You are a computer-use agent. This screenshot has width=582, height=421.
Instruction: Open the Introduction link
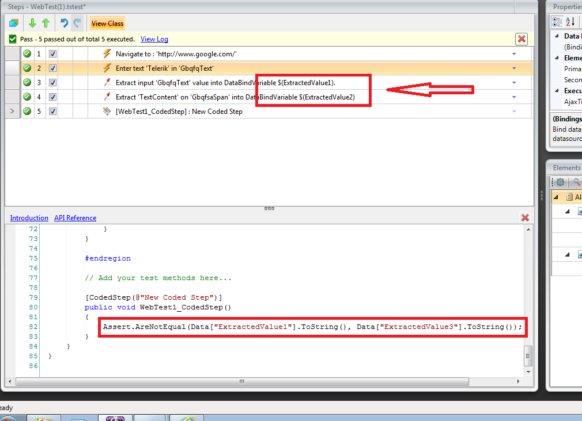pos(29,218)
